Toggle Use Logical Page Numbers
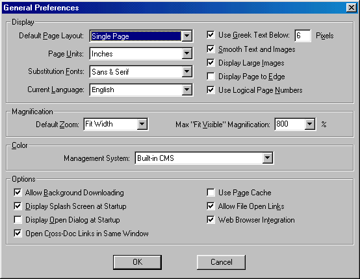The image size is (360, 279). pos(211,90)
